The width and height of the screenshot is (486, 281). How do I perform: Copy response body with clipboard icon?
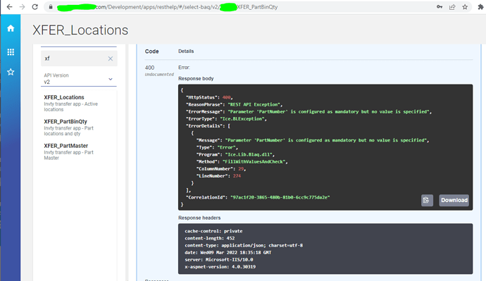427,200
